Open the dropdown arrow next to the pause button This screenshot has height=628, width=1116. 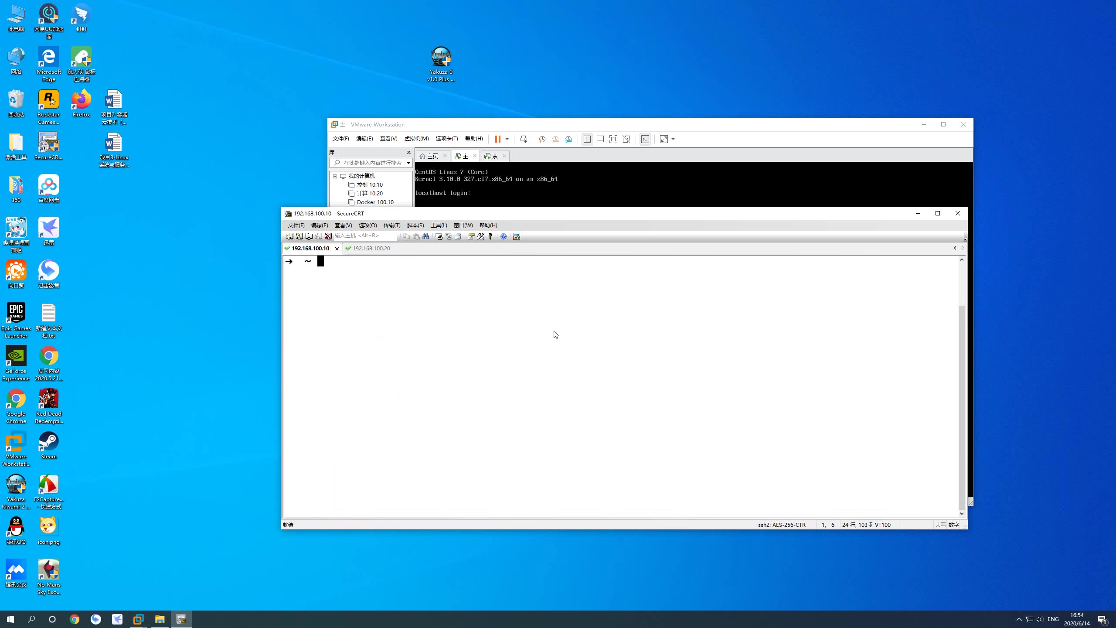pyautogui.click(x=507, y=139)
